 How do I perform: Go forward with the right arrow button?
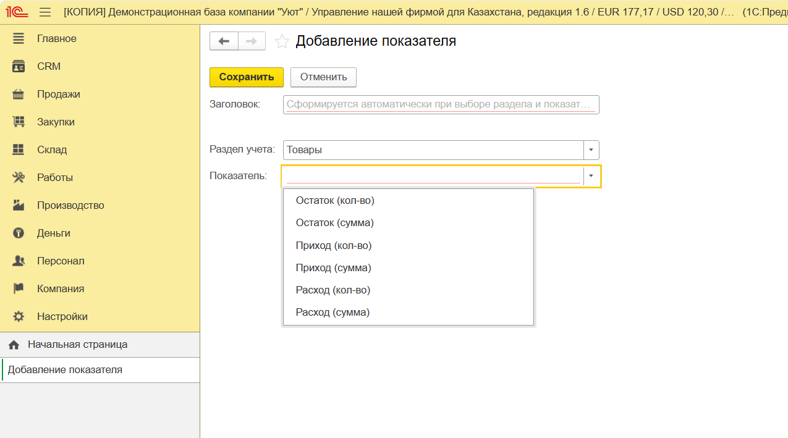(x=252, y=41)
